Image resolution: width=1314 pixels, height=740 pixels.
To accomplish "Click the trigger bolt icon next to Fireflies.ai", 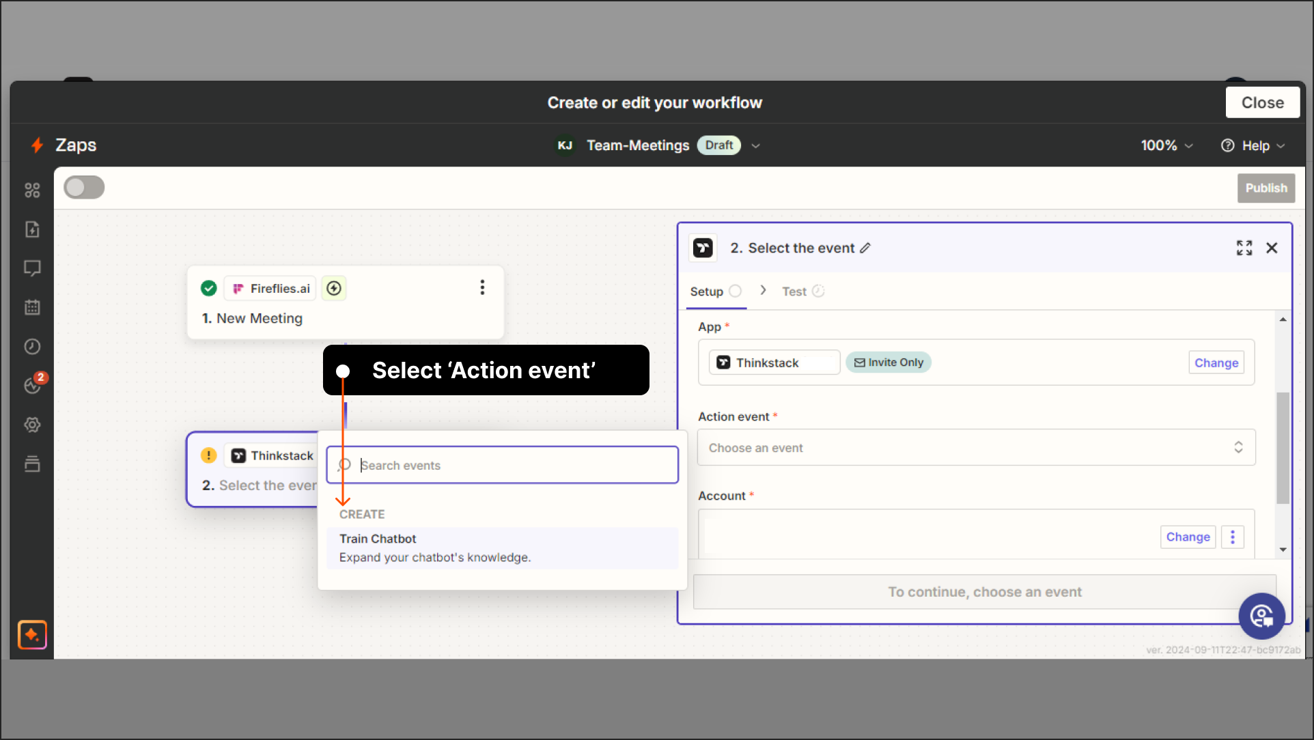I will coord(334,288).
